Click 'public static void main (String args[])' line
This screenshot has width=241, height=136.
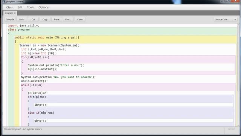point(47,37)
